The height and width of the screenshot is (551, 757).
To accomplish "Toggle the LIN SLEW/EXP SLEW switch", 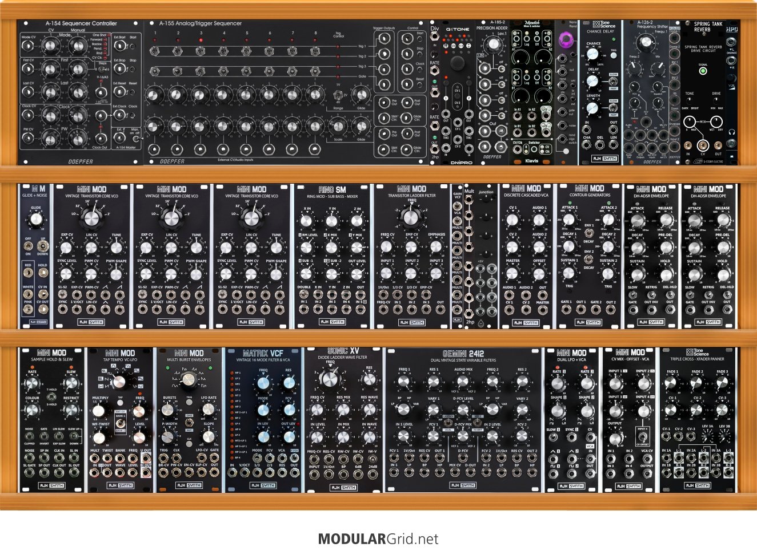I will pyautogui.click(x=59, y=436).
